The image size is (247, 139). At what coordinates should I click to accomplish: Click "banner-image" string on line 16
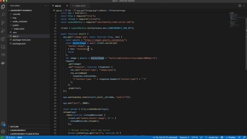[x=76, y=46]
